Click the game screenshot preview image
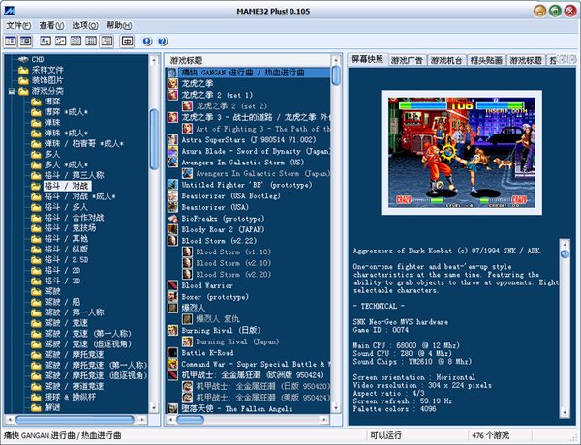The height and width of the screenshot is (445, 581). point(461,153)
